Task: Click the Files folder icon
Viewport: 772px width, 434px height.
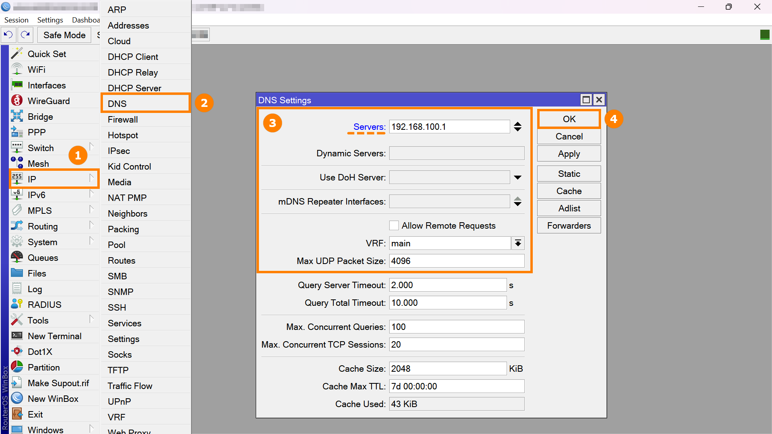Action: (x=17, y=273)
